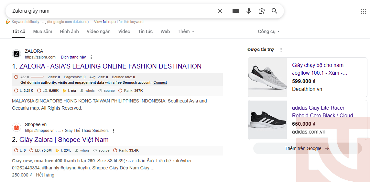
Task: Open more options for Shopee result
Action: (x=114, y=131)
